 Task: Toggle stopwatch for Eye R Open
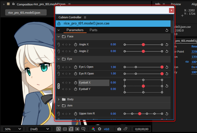[x=75, y=74]
